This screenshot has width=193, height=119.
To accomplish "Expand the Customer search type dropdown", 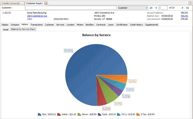I will (x=146, y=8).
